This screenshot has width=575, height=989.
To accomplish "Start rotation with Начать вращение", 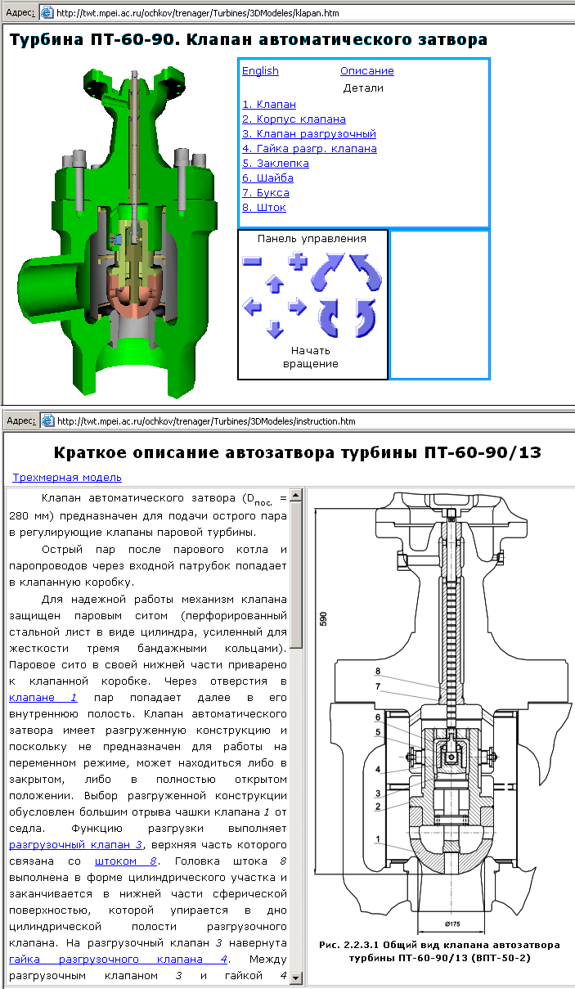I will coord(311,357).
